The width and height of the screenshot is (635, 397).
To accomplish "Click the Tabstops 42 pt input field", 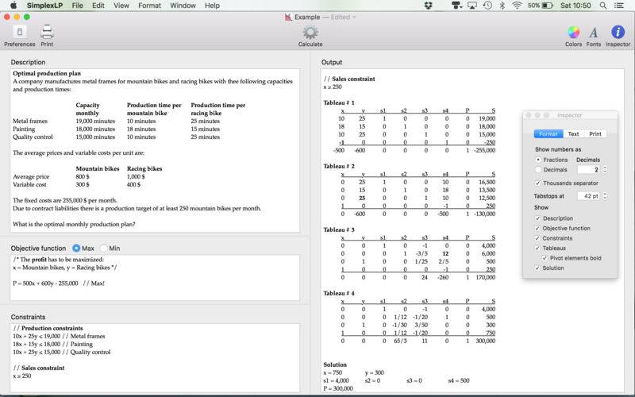I will point(588,195).
